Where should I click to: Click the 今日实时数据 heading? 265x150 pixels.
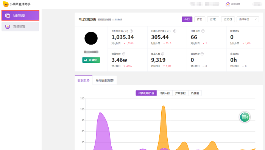tap(87, 19)
